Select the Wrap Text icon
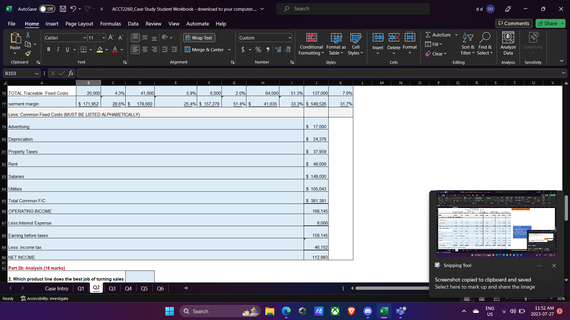The width and height of the screenshot is (570, 320). (x=188, y=38)
